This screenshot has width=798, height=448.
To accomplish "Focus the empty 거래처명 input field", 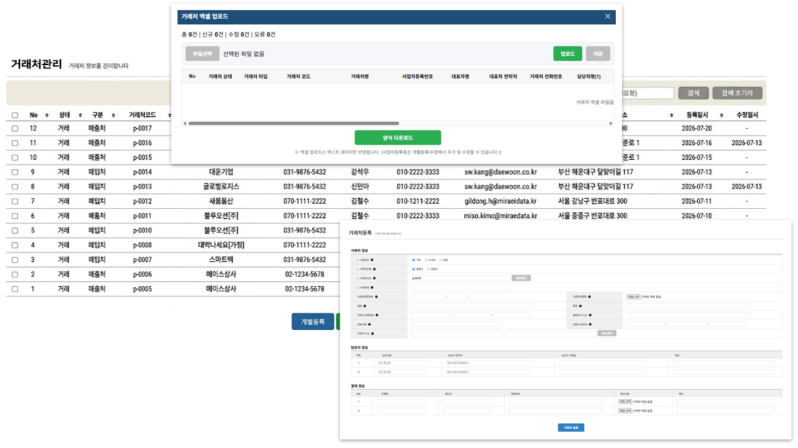I will [x=461, y=287].
